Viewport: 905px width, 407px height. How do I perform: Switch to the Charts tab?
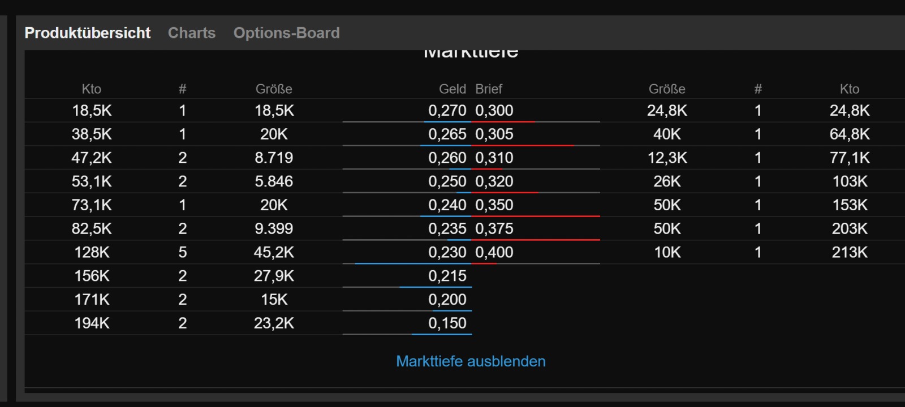[192, 33]
